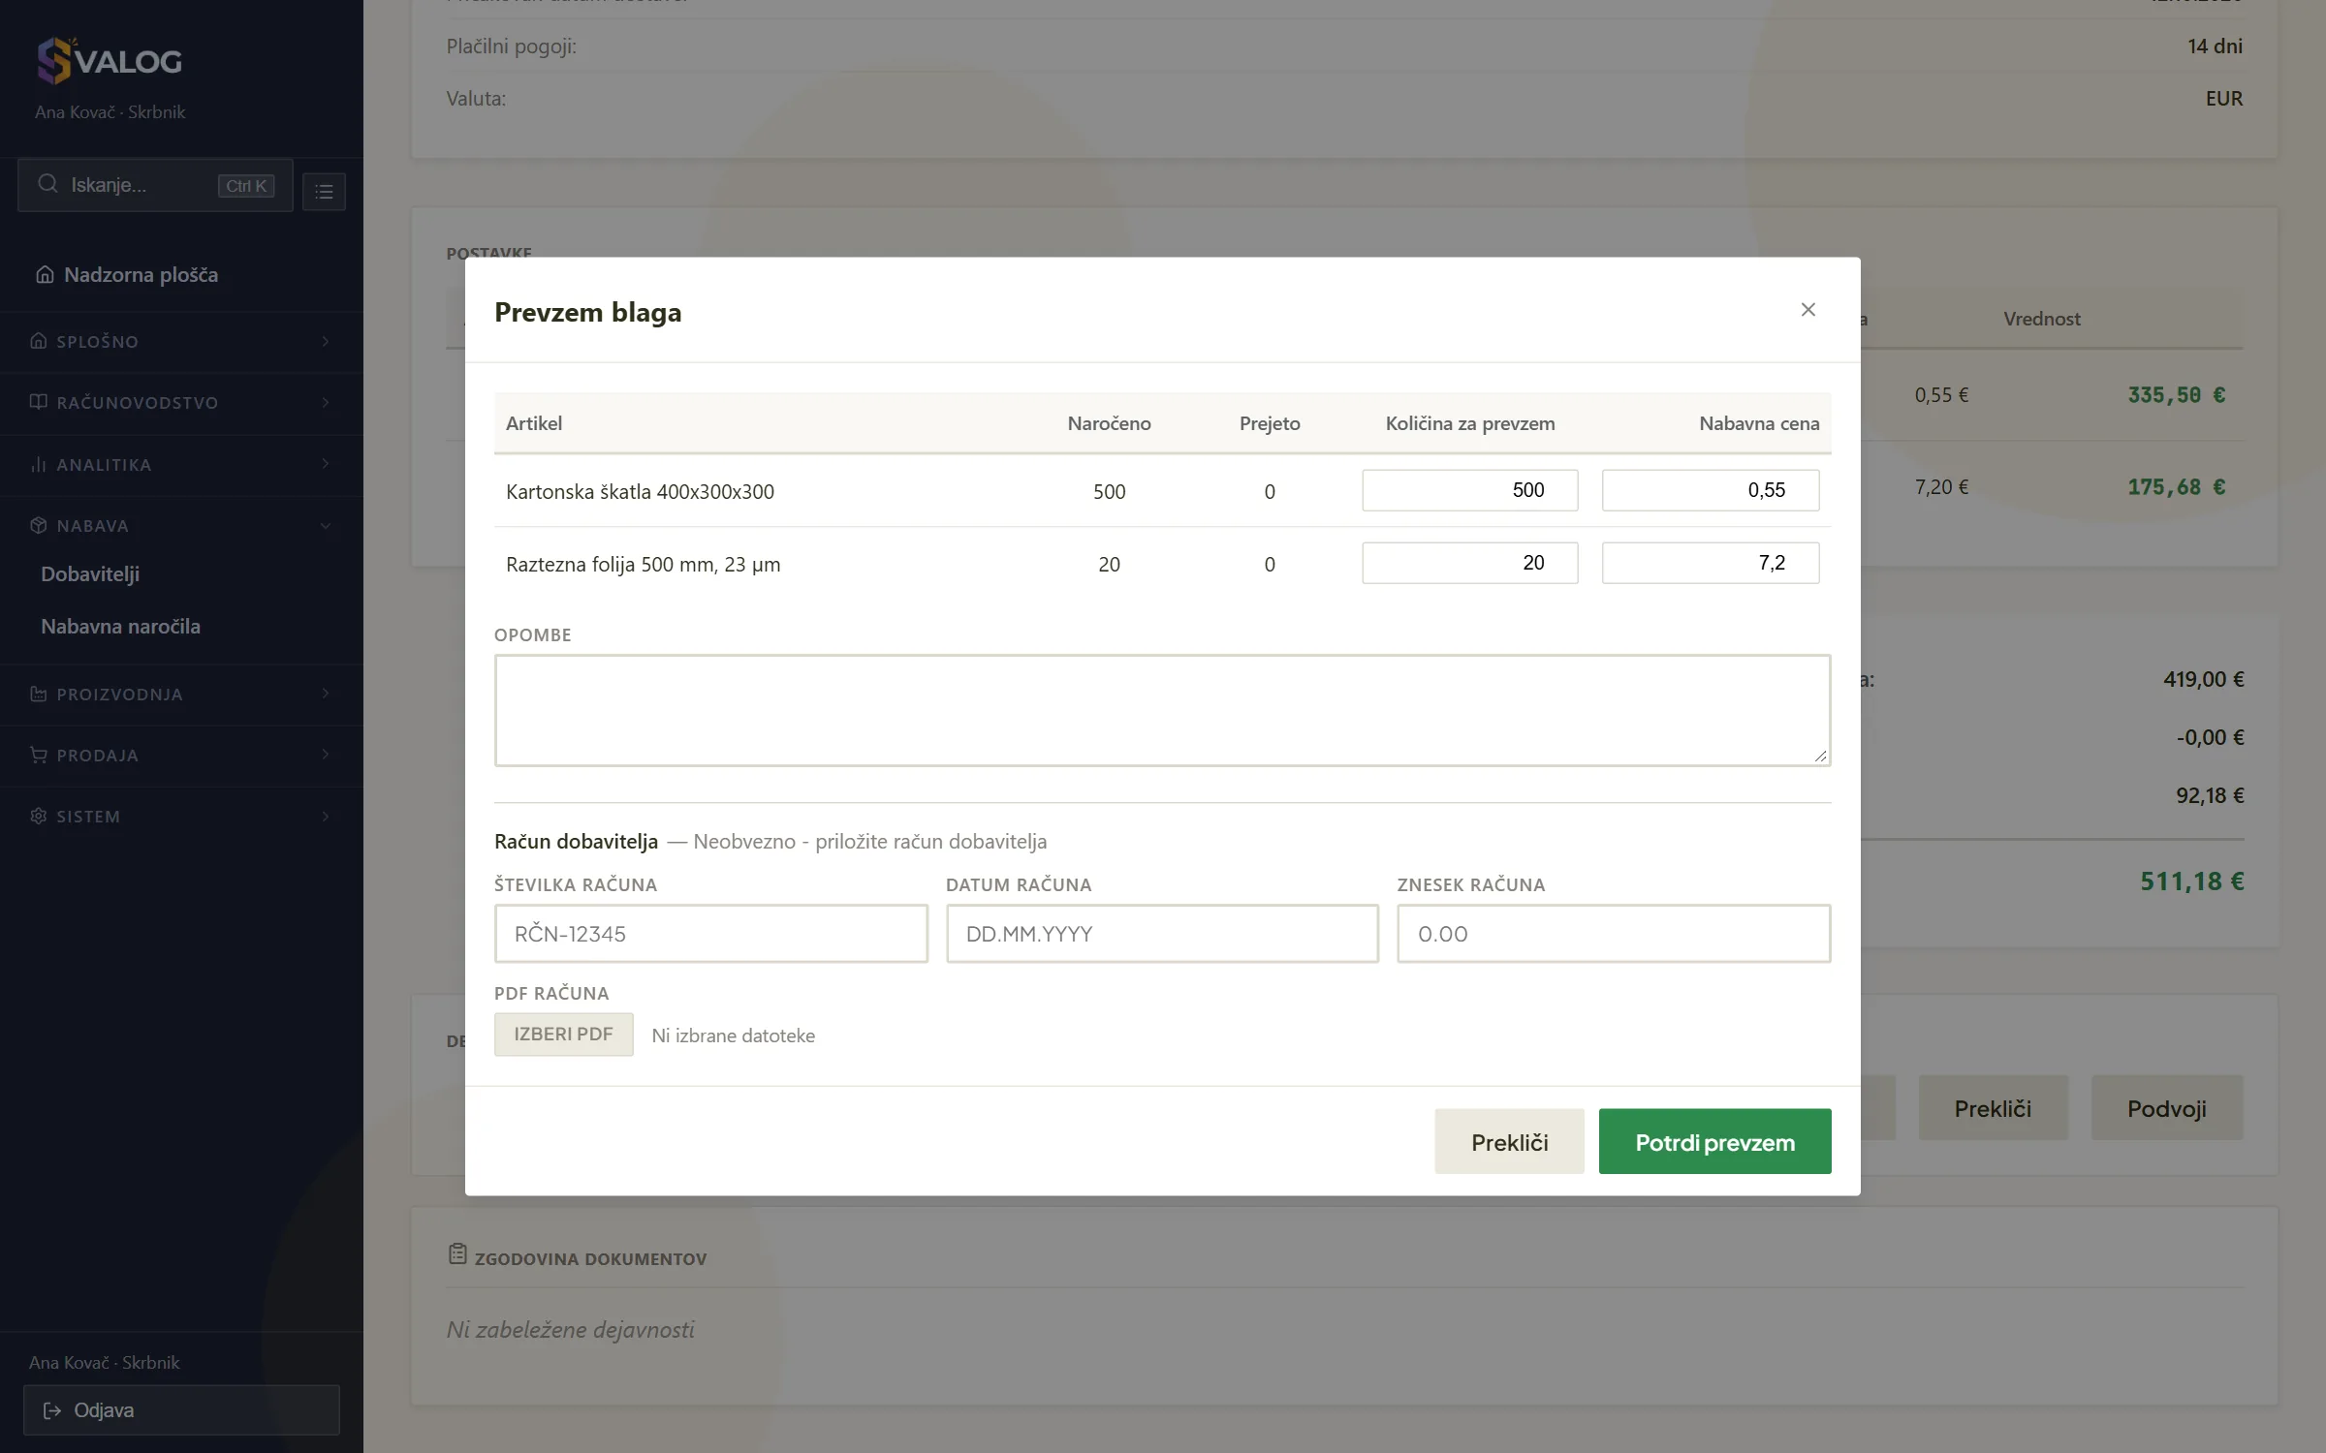Click the Nabava package icon
Image resolution: width=2326 pixels, height=1453 pixels.
pyautogui.click(x=39, y=525)
